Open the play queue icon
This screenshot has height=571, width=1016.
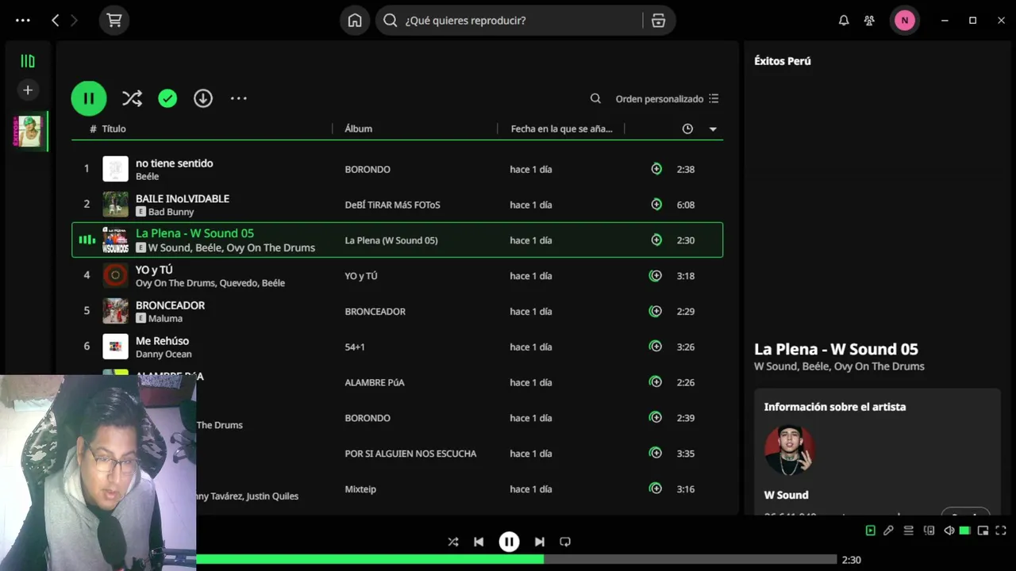pyautogui.click(x=909, y=531)
